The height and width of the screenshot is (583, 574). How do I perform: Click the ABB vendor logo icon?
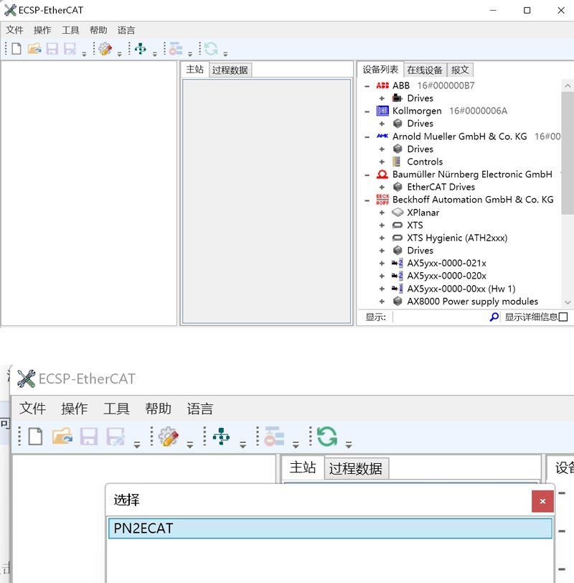[382, 85]
